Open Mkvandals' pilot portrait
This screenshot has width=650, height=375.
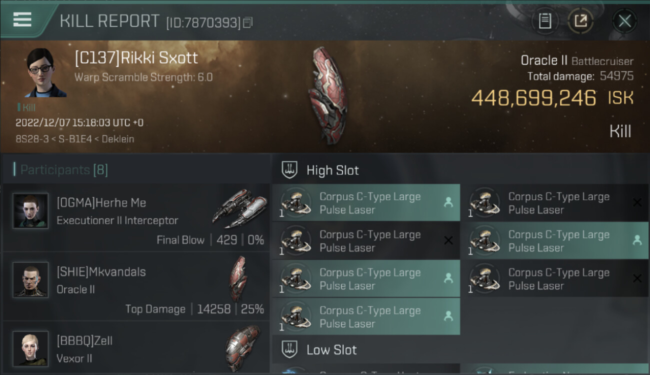tap(30, 279)
